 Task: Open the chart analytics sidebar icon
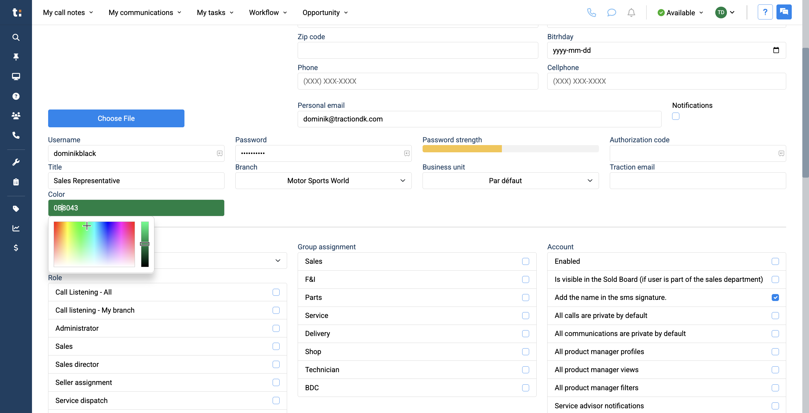pos(16,228)
